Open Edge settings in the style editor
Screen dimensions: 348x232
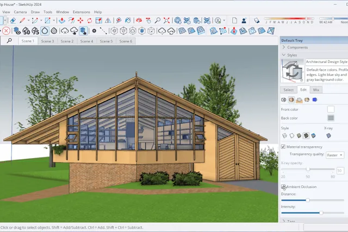[284, 100]
